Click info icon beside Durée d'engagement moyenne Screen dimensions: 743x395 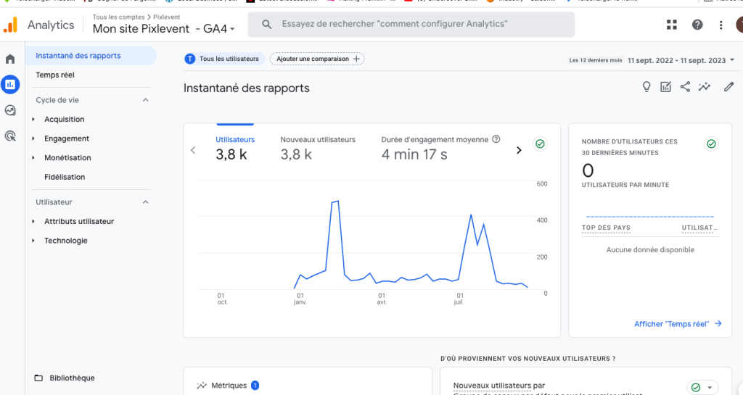tap(496, 139)
